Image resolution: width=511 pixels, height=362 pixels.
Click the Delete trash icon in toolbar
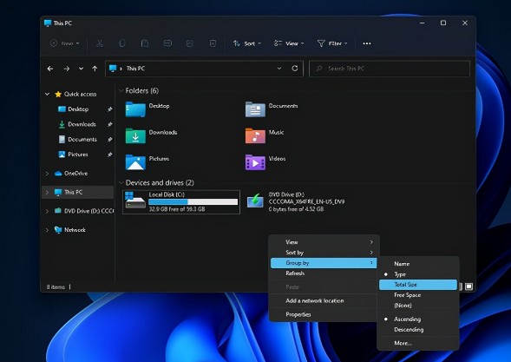pyautogui.click(x=213, y=43)
